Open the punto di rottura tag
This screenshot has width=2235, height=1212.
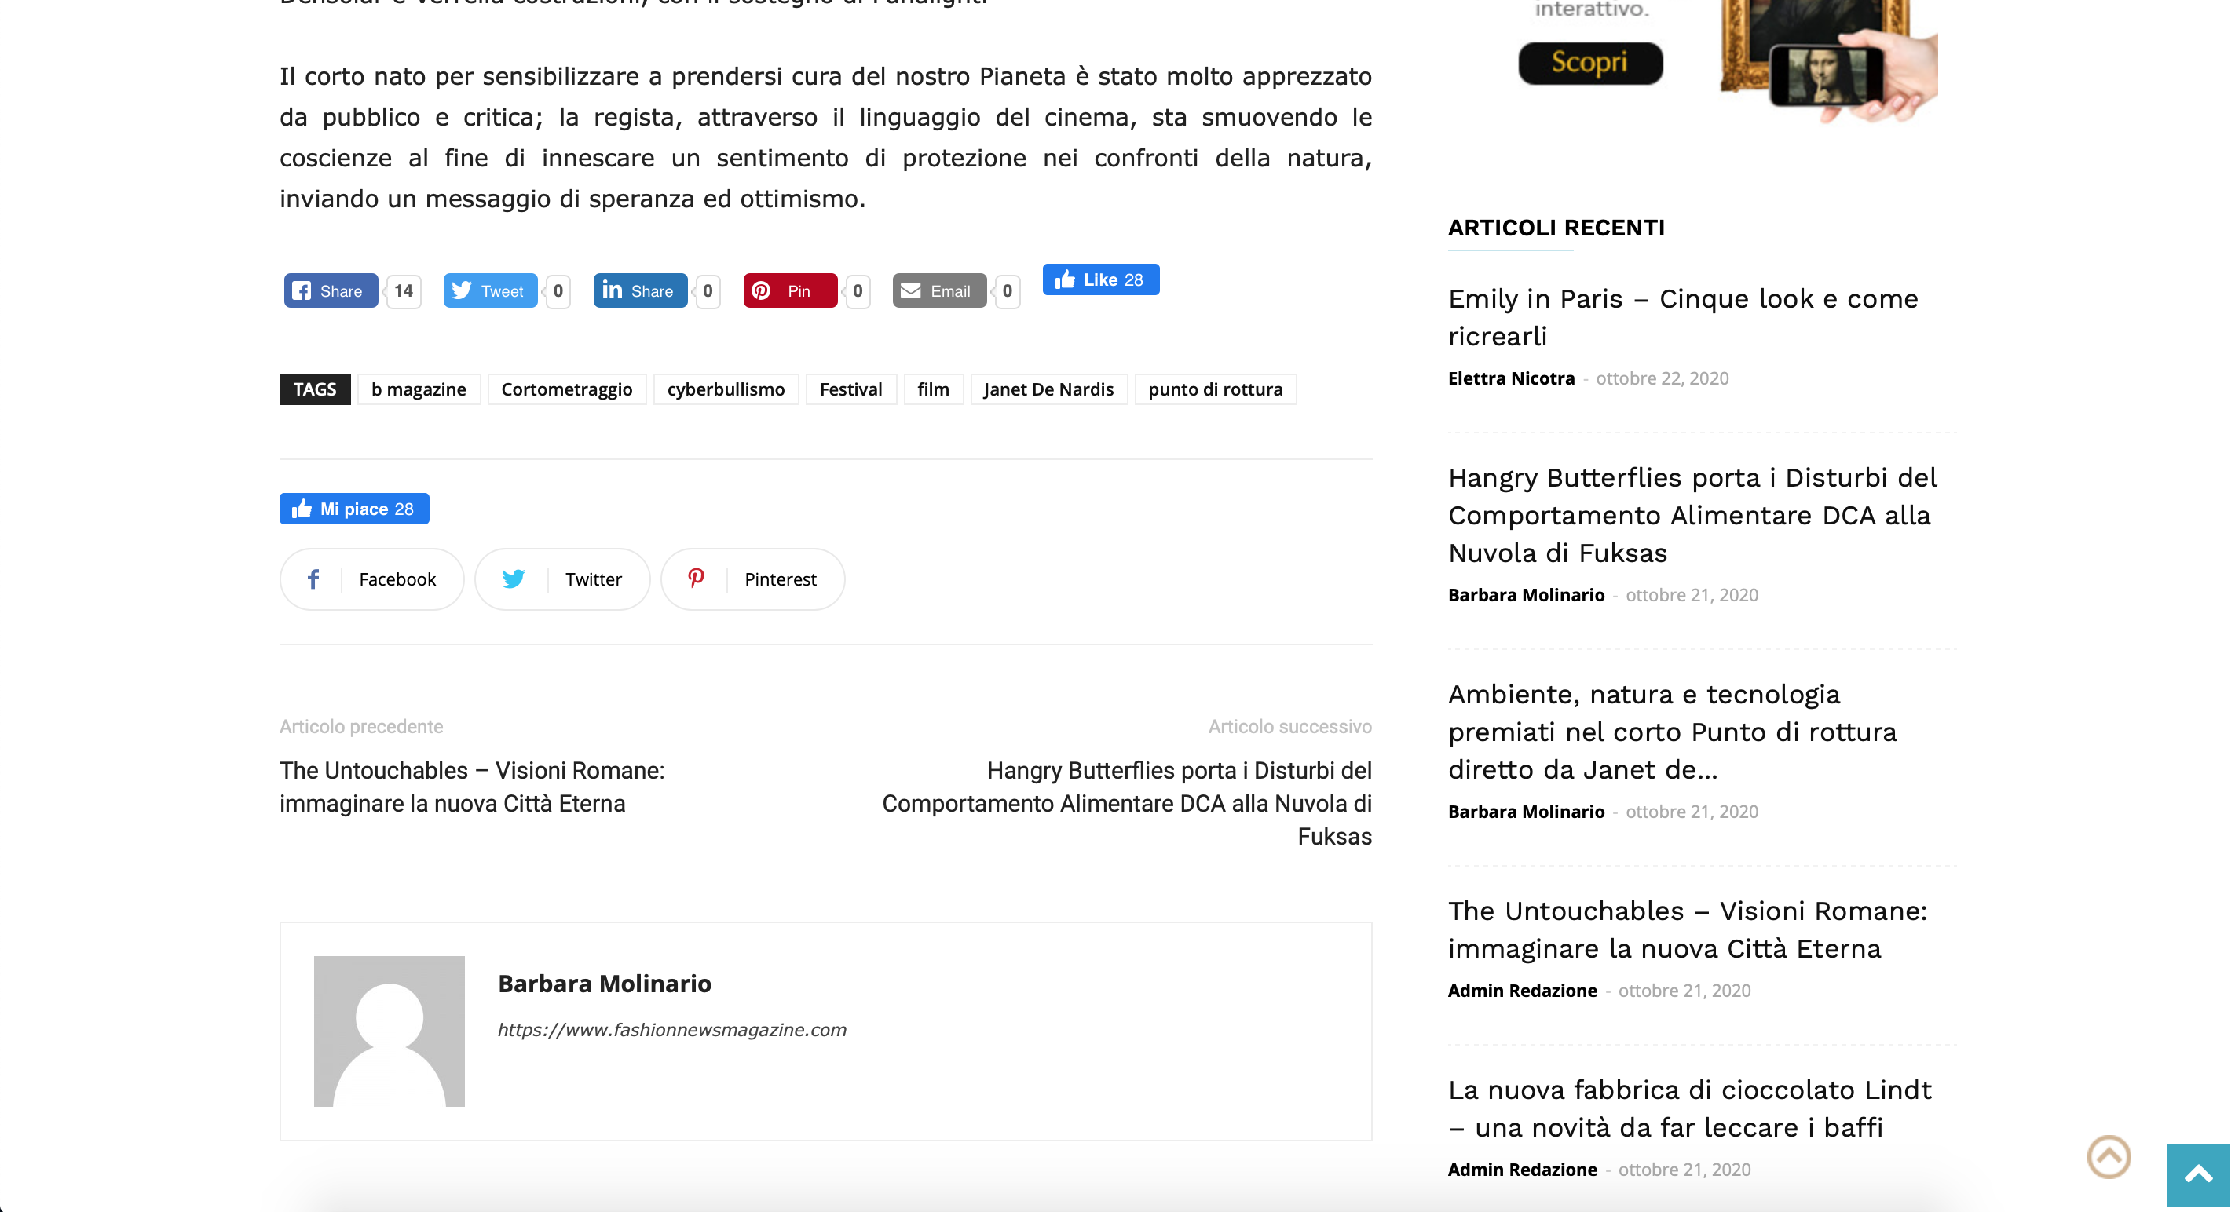point(1215,389)
